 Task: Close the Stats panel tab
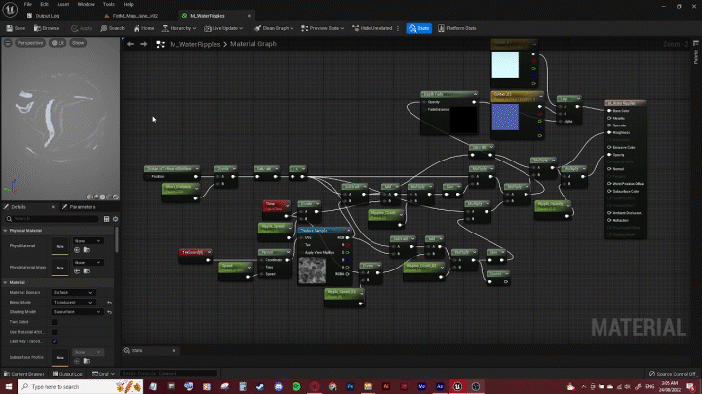(x=174, y=351)
